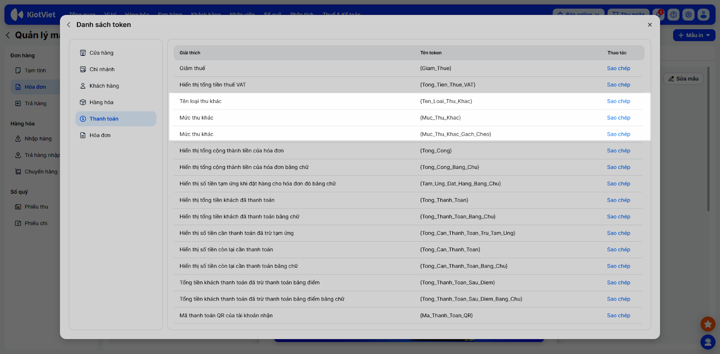Copy the {Tong_Cong} token
The width and height of the screenshot is (720, 354).
pyautogui.click(x=618, y=151)
